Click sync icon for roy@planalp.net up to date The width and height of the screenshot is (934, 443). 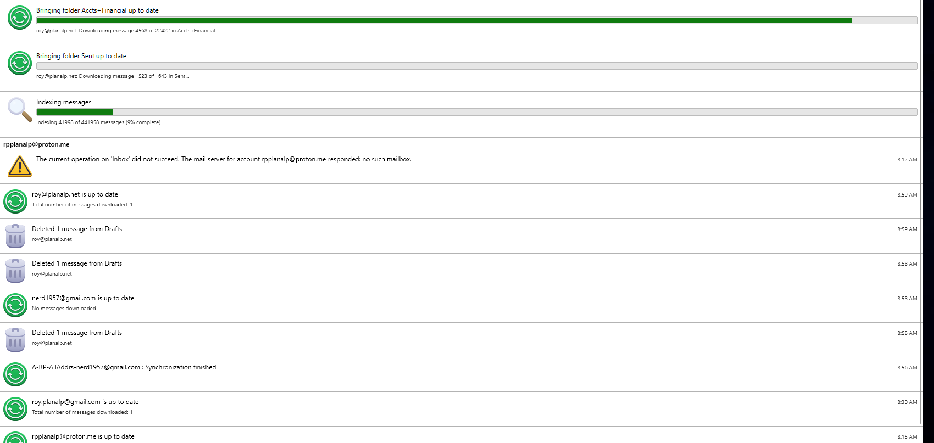(15, 201)
